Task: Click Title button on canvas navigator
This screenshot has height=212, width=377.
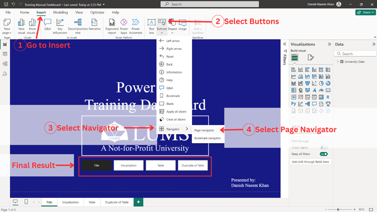Action: (x=96, y=165)
